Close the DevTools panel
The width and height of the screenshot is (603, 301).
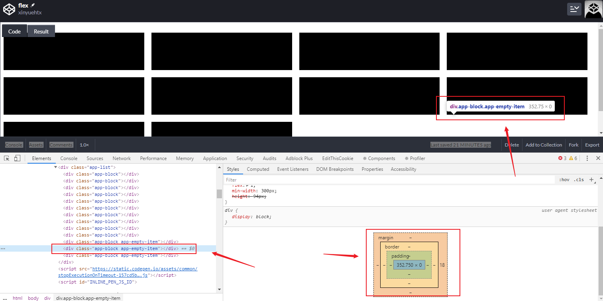(x=598, y=158)
